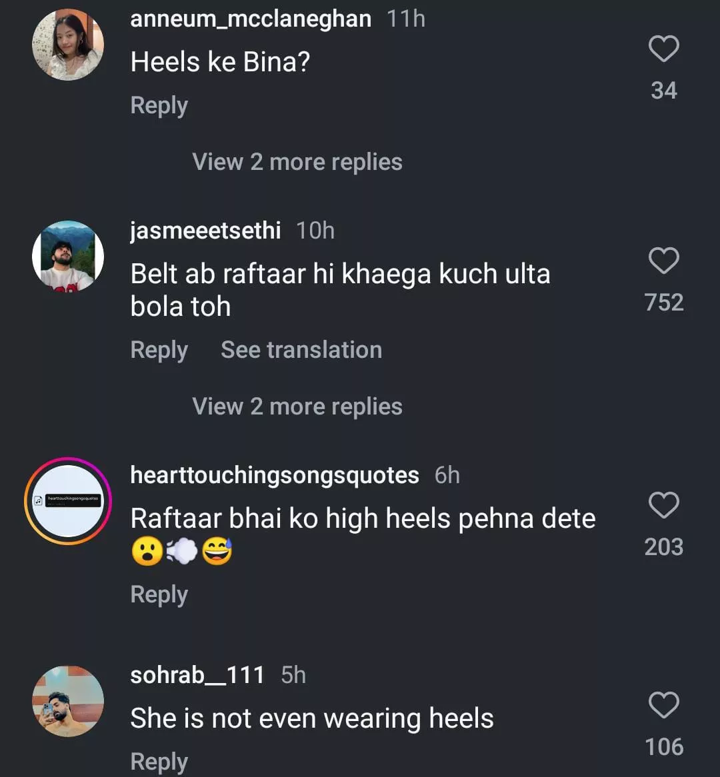Reply to "She is not even wearing heels"

pyautogui.click(x=159, y=761)
